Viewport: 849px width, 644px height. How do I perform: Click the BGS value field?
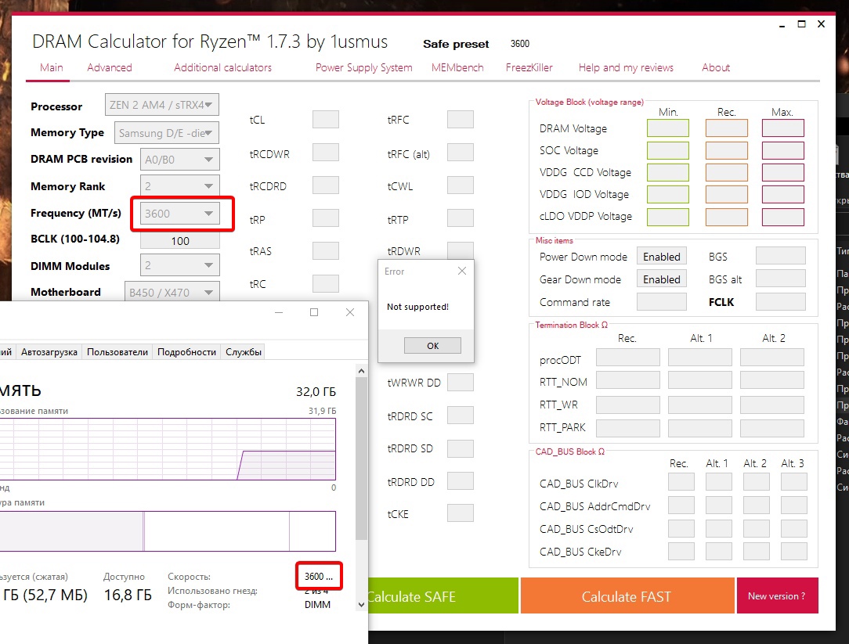tap(780, 256)
